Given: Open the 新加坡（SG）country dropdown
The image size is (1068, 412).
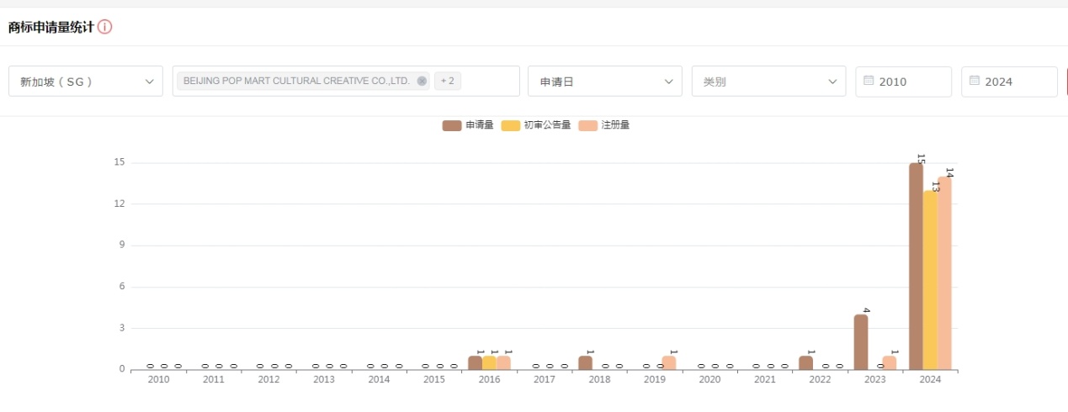Looking at the screenshot, I should (x=85, y=82).
